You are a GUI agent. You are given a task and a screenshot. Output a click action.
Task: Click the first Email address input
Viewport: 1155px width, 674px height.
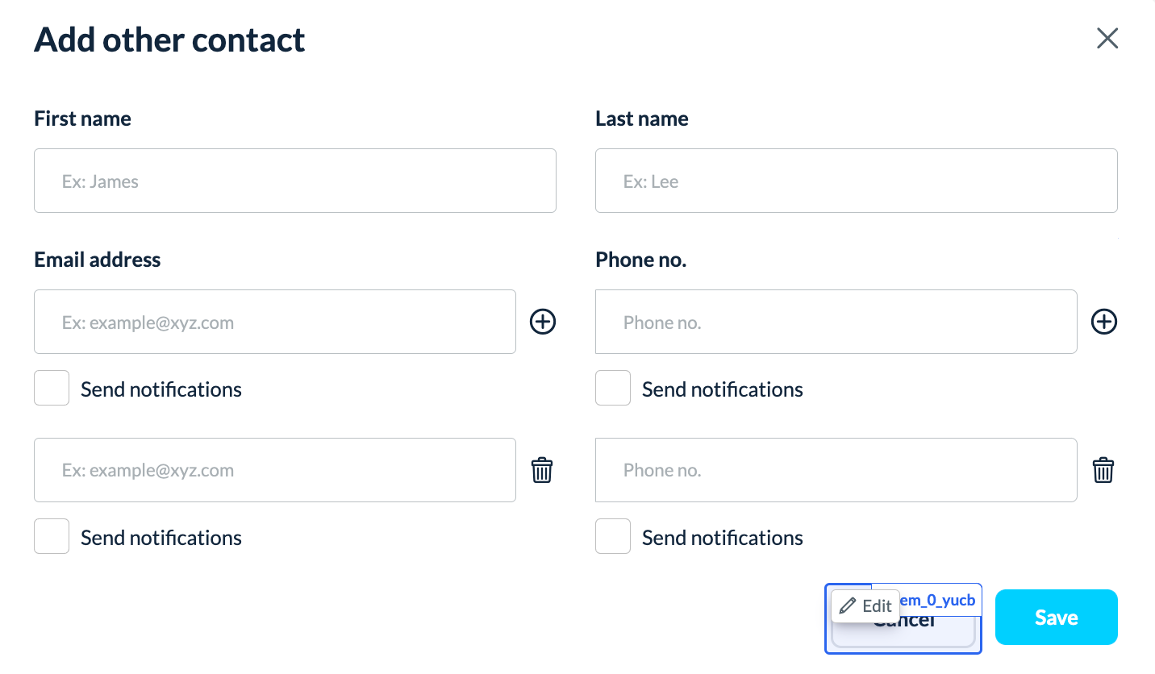pos(274,322)
